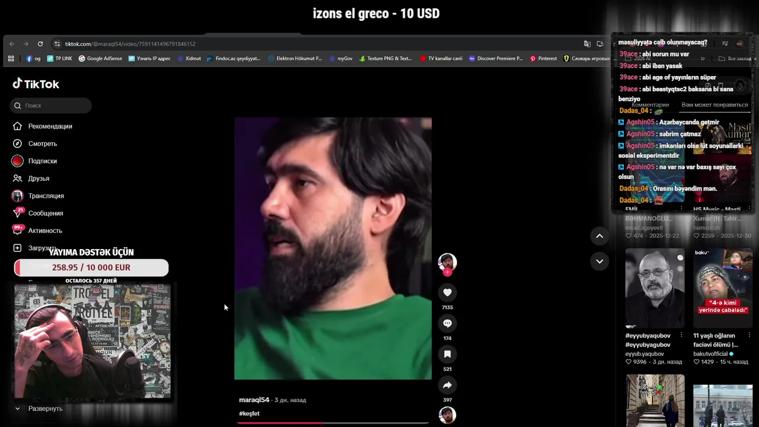Click the browser forward arrow

pos(26,44)
